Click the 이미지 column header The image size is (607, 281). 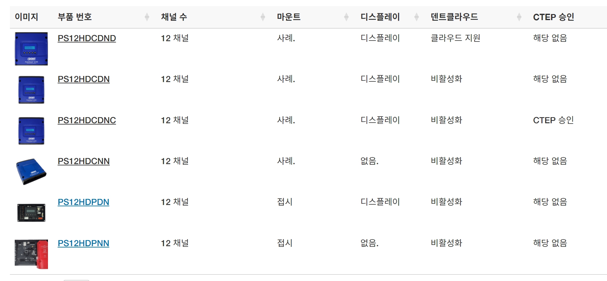27,17
